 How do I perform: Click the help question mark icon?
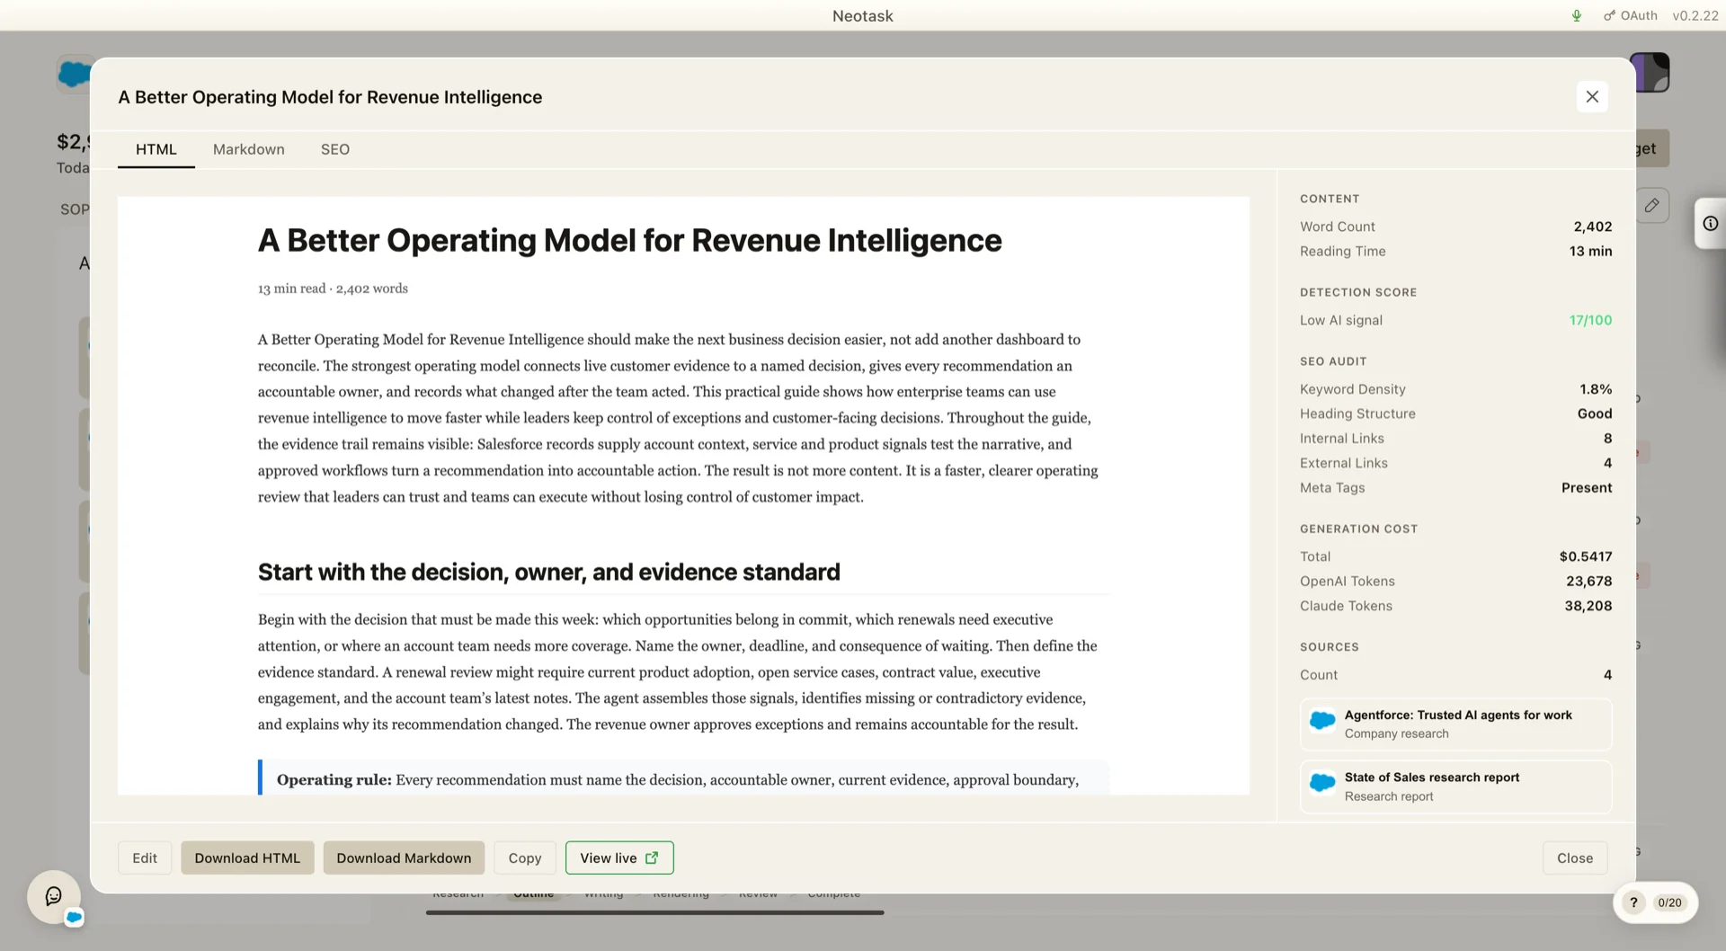1633,902
